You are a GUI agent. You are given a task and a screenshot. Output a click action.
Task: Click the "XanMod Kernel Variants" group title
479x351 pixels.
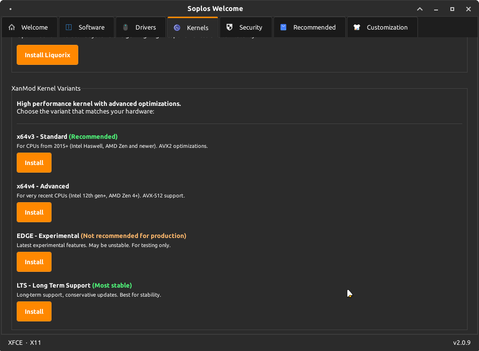46,88
